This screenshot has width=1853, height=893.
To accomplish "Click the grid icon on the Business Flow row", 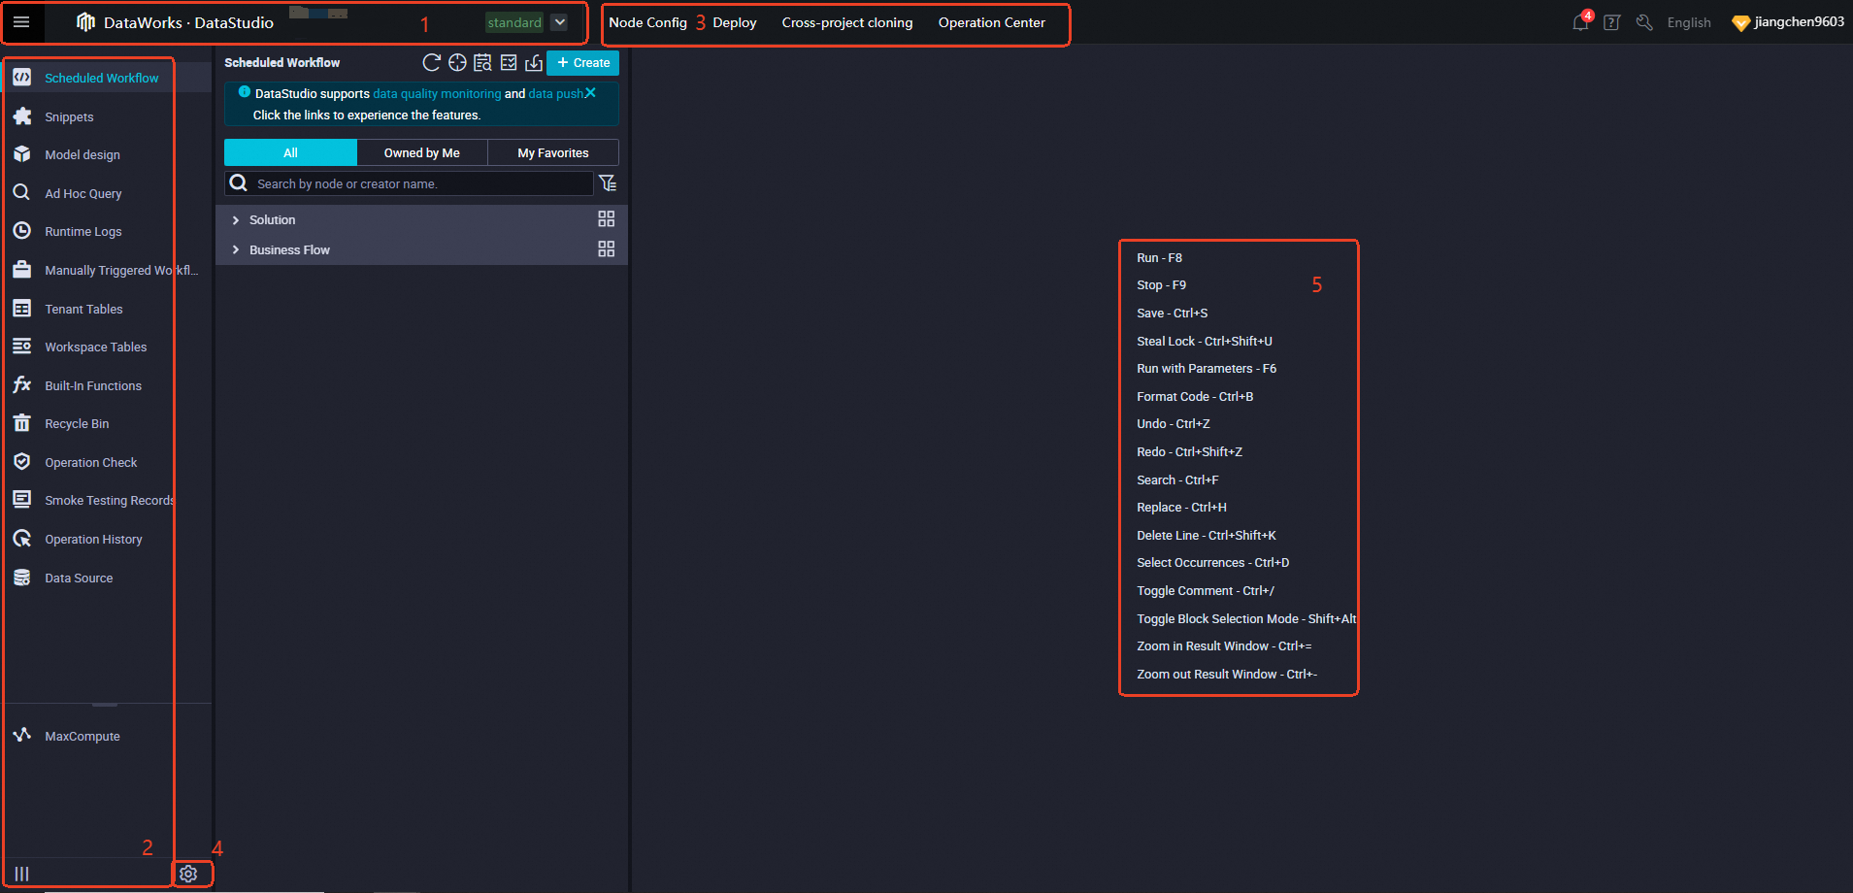I will [607, 249].
